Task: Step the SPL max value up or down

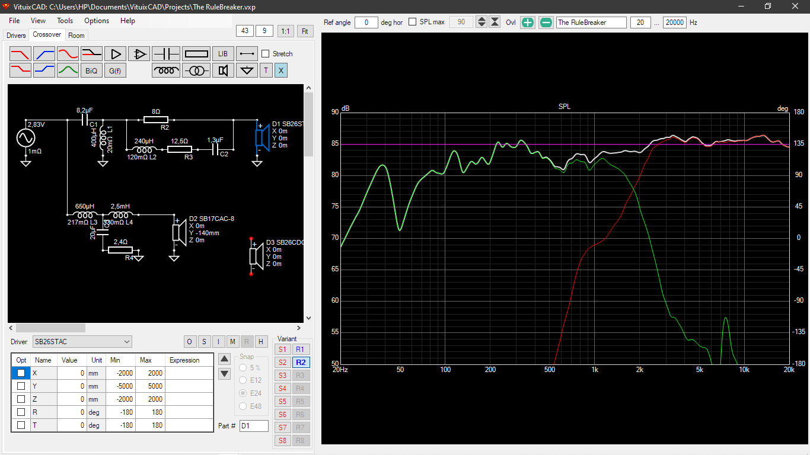Action: click(481, 23)
